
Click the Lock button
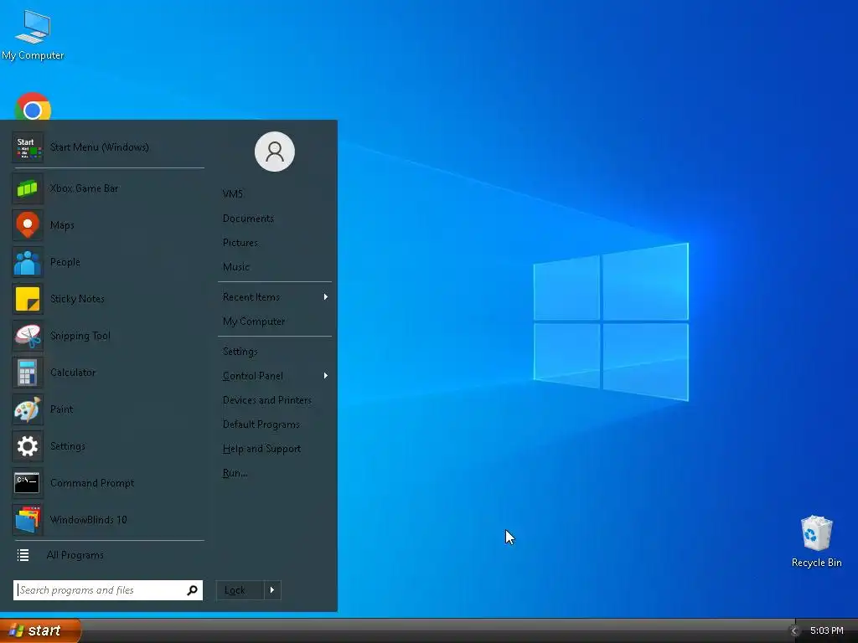[x=240, y=590]
